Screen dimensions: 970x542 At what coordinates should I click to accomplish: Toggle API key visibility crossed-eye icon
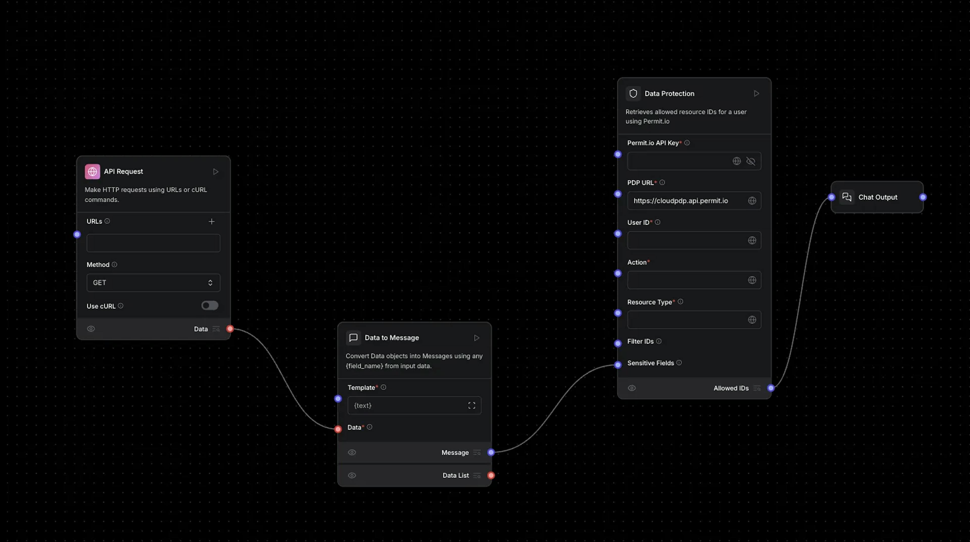pos(750,161)
